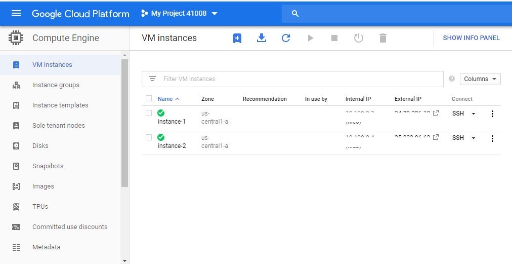Click the Images sidebar icon
Viewport: 512px width, 264px height.
tap(16, 186)
